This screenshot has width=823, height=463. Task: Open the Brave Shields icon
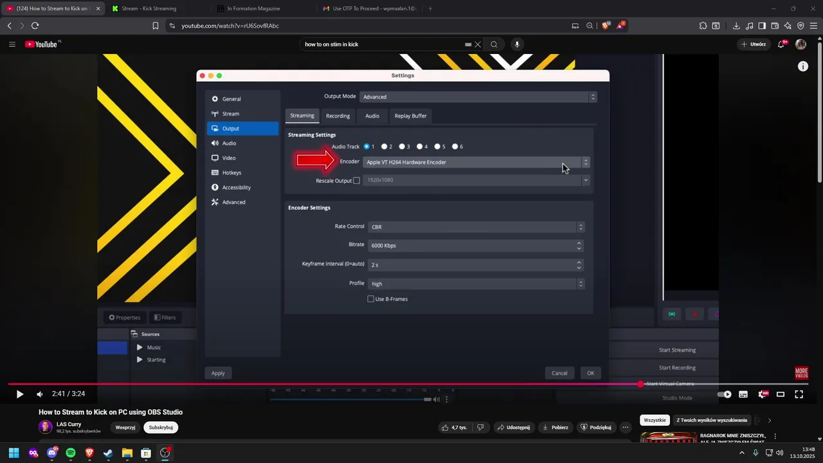click(x=605, y=26)
